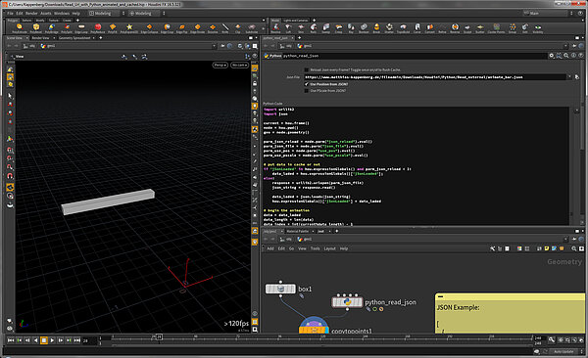This screenshot has height=358, width=588.
Task: Open second Modeling radial menu dropdown
Action: tap(147, 13)
